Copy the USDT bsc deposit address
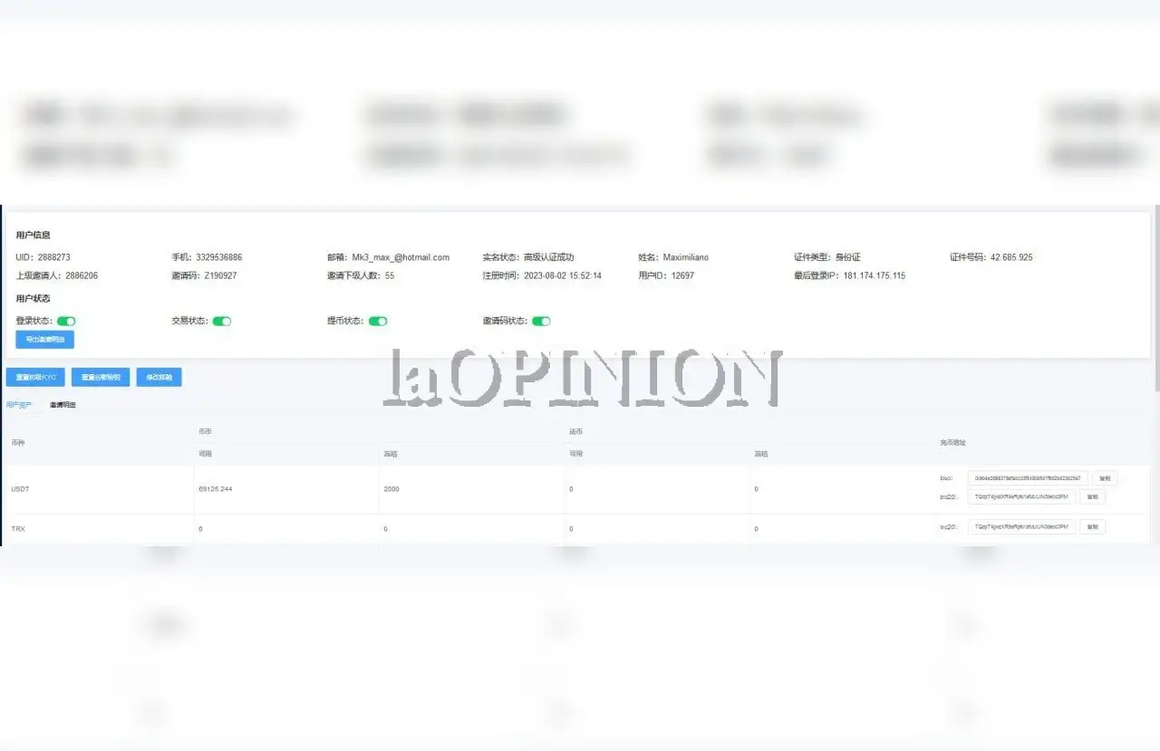The image size is (1160, 751). tap(1105, 478)
